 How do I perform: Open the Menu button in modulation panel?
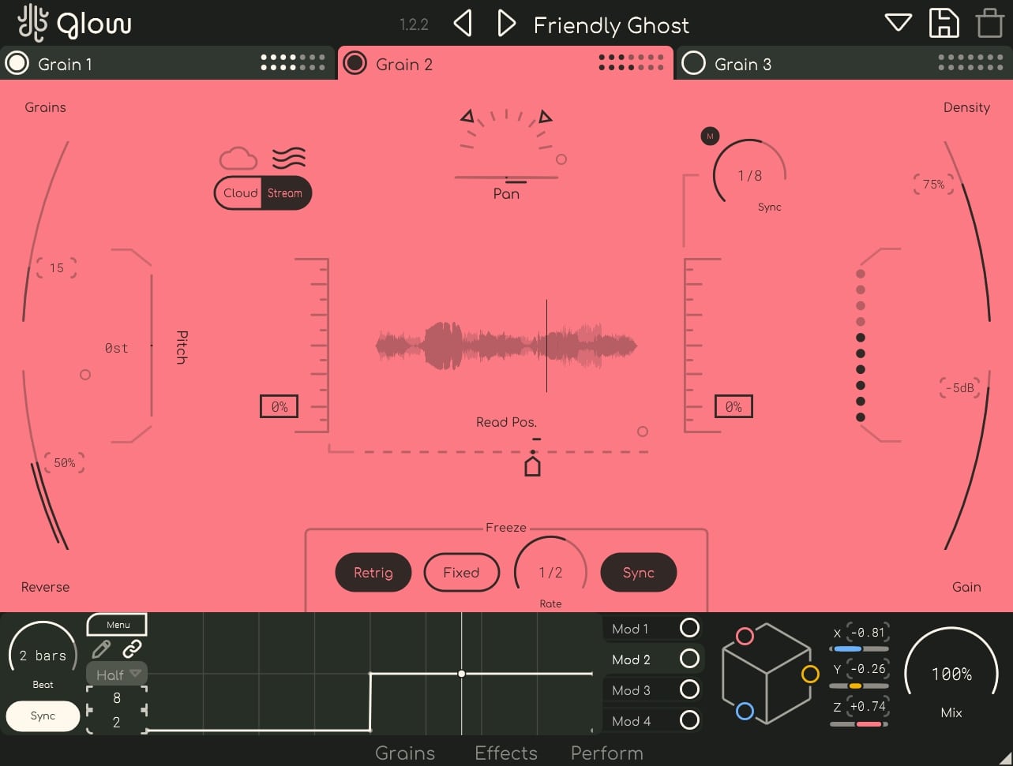116,624
